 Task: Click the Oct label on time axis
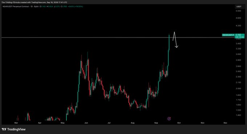tap(179, 123)
